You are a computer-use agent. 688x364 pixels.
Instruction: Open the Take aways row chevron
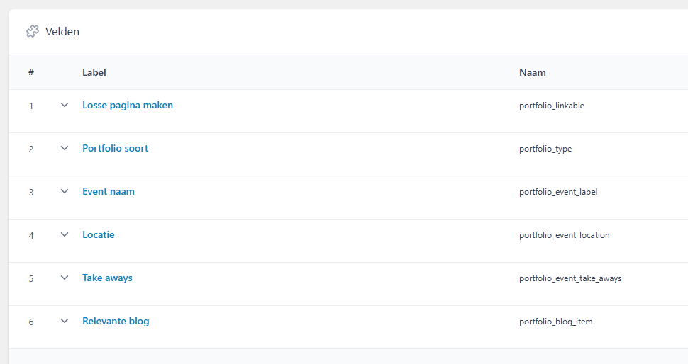pyautogui.click(x=65, y=278)
